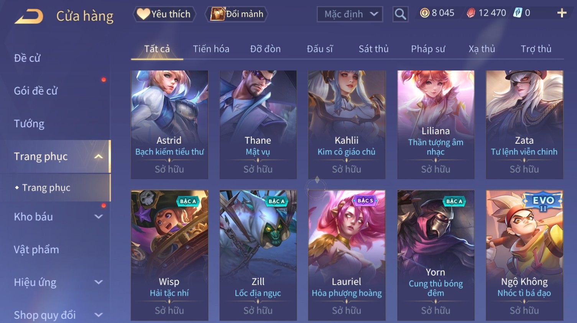Open the Tướng sidebar item

point(29,124)
